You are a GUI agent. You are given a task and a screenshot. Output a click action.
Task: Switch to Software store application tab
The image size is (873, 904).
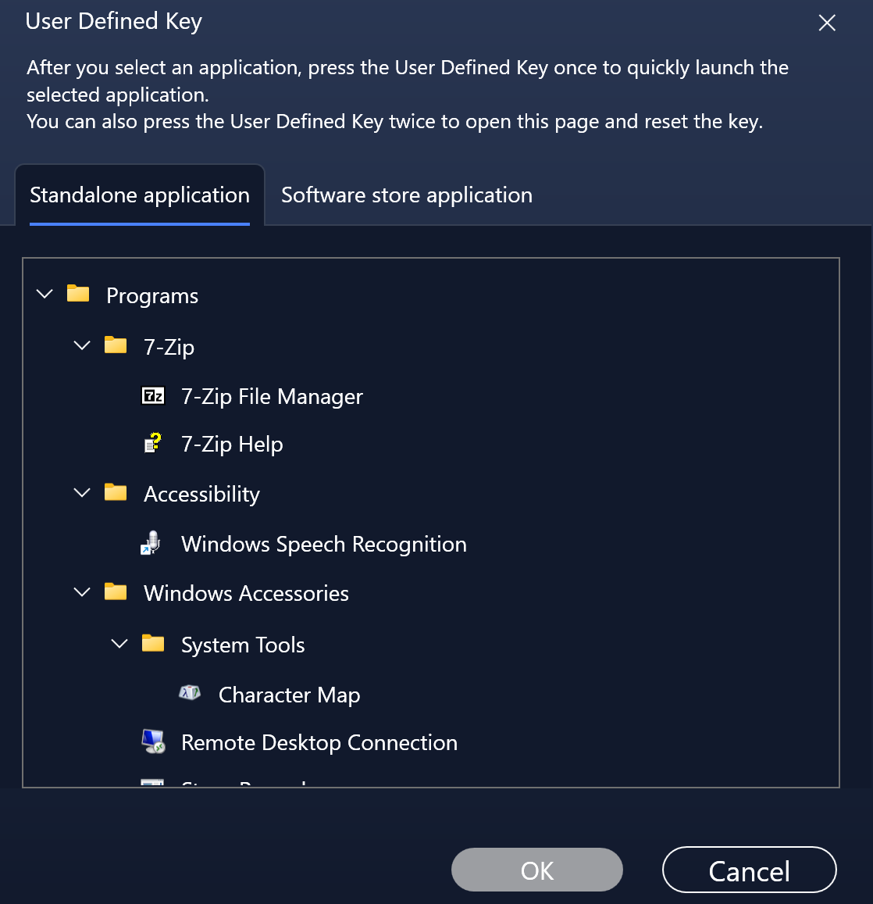tap(406, 195)
